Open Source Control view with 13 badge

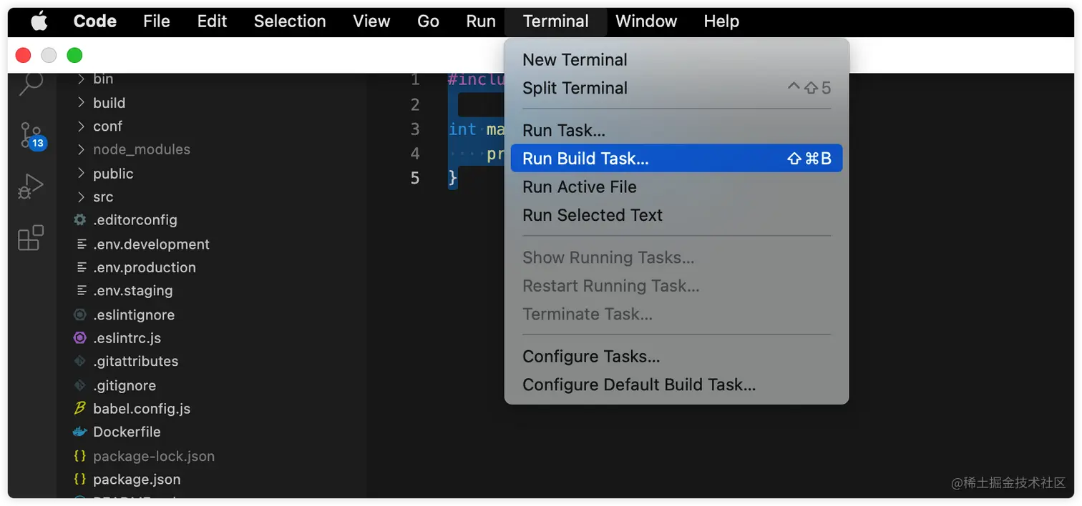pyautogui.click(x=31, y=135)
